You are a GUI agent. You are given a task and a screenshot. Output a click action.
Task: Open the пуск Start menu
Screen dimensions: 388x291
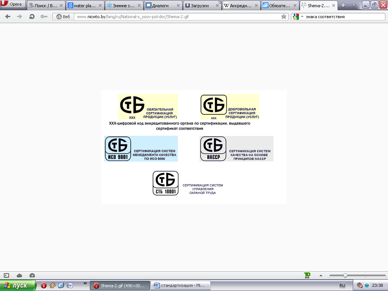(x=18, y=285)
